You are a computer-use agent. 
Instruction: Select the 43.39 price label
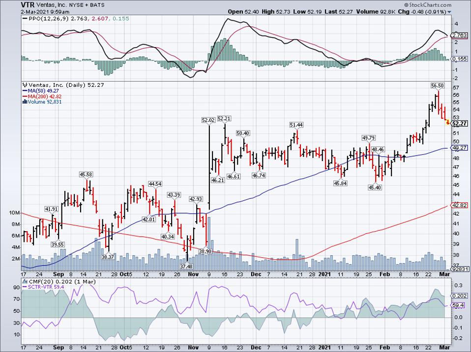point(174,195)
